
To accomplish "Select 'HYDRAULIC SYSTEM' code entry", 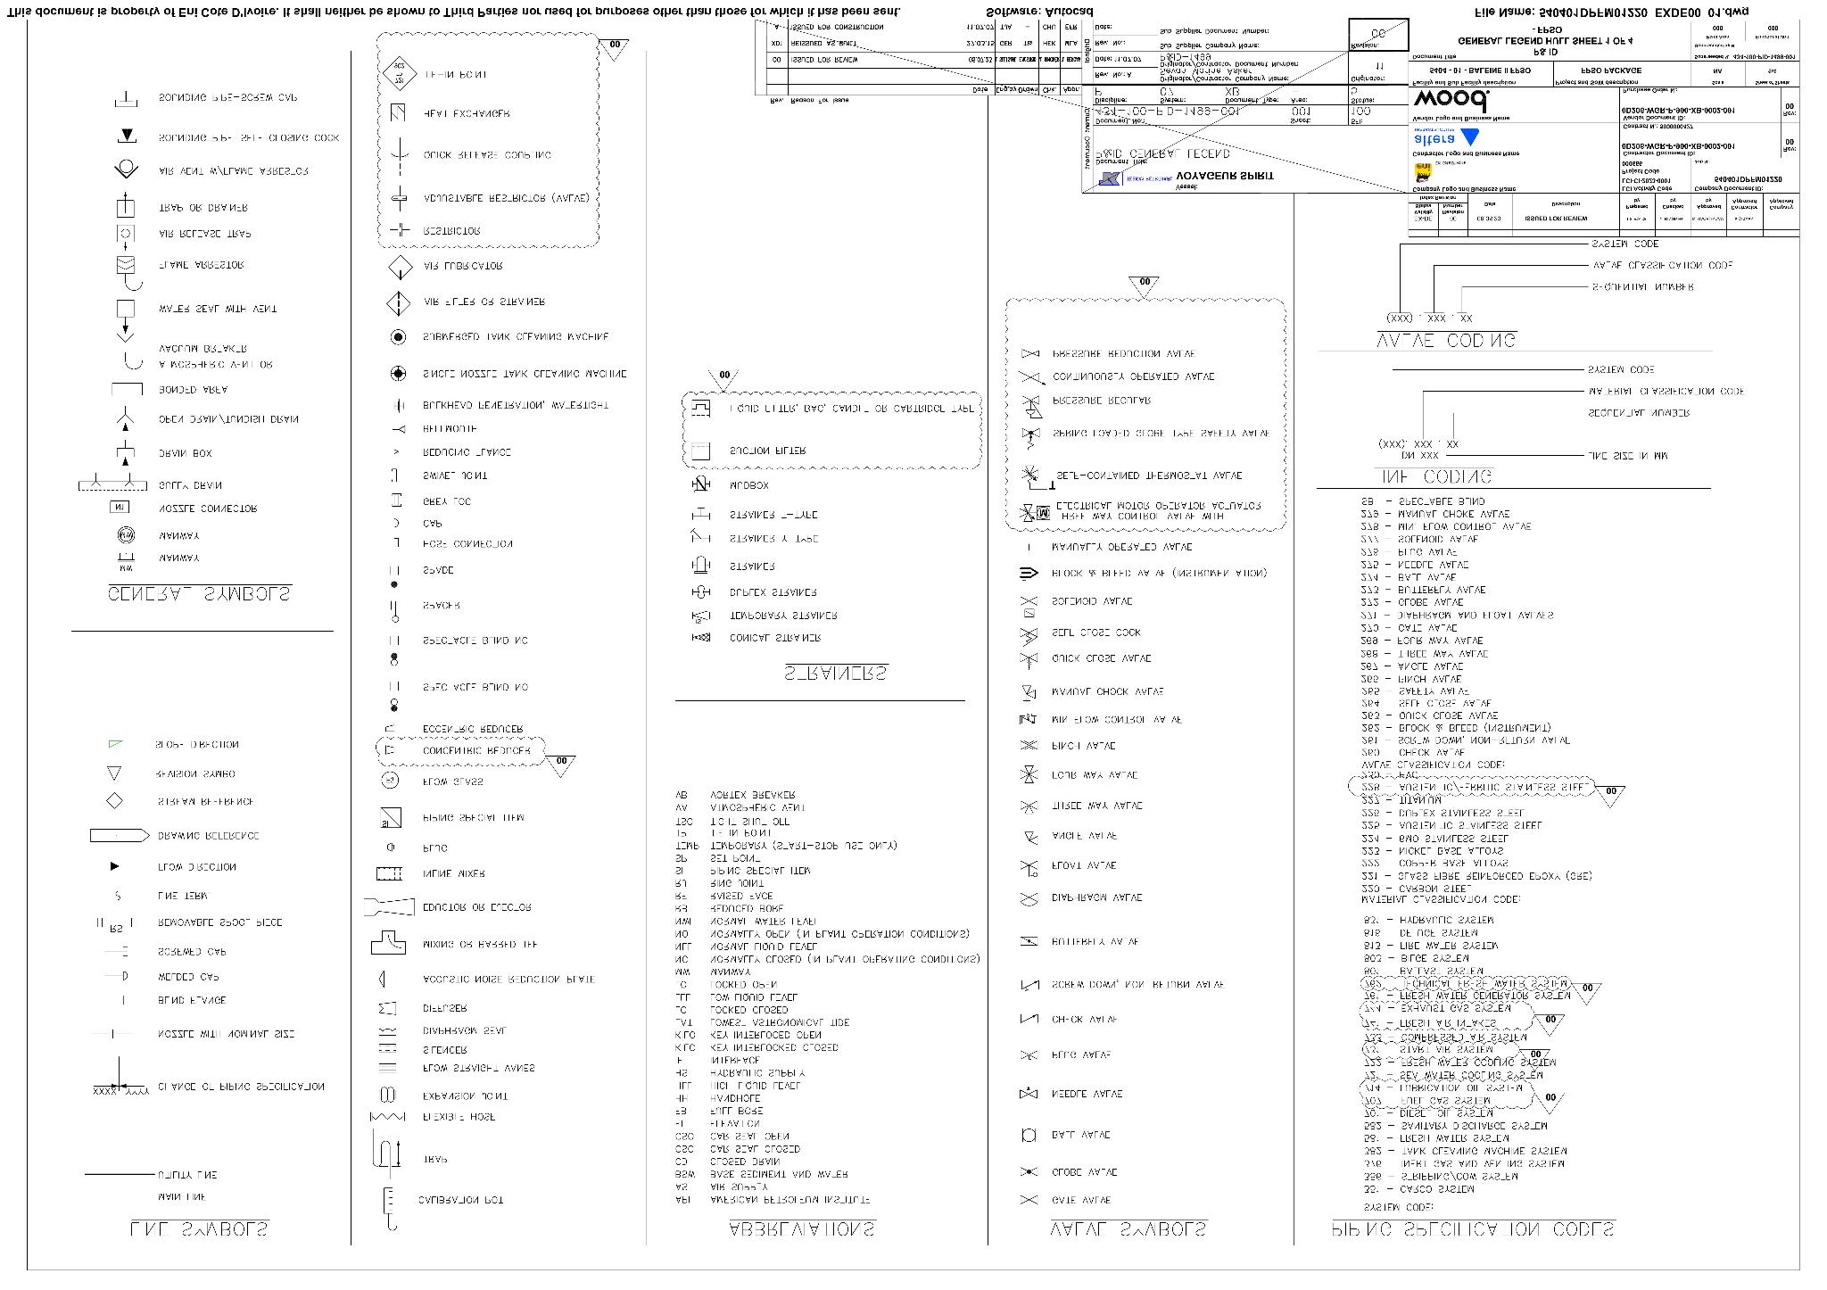I will pos(1428,919).
